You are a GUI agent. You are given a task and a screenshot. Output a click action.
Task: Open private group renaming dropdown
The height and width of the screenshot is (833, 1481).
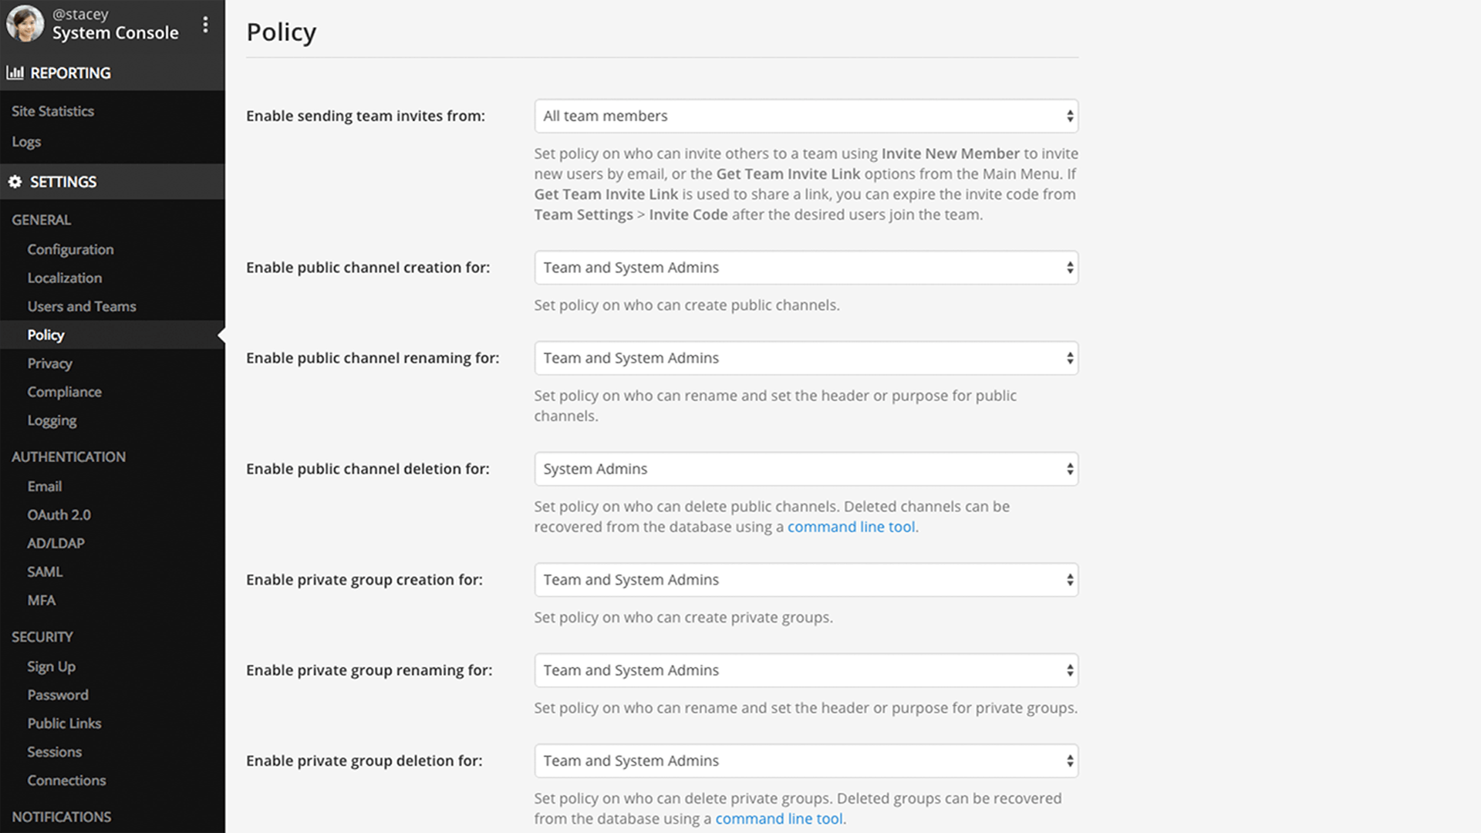(806, 670)
